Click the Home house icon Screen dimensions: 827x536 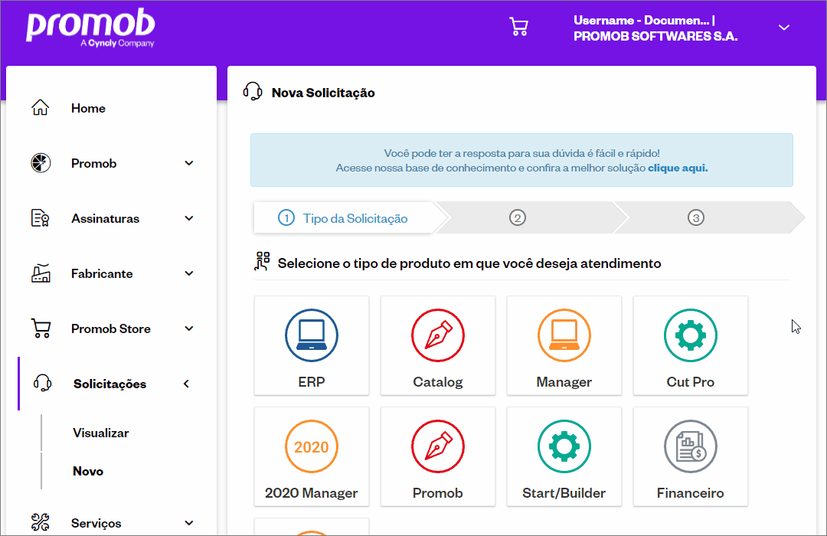click(40, 108)
